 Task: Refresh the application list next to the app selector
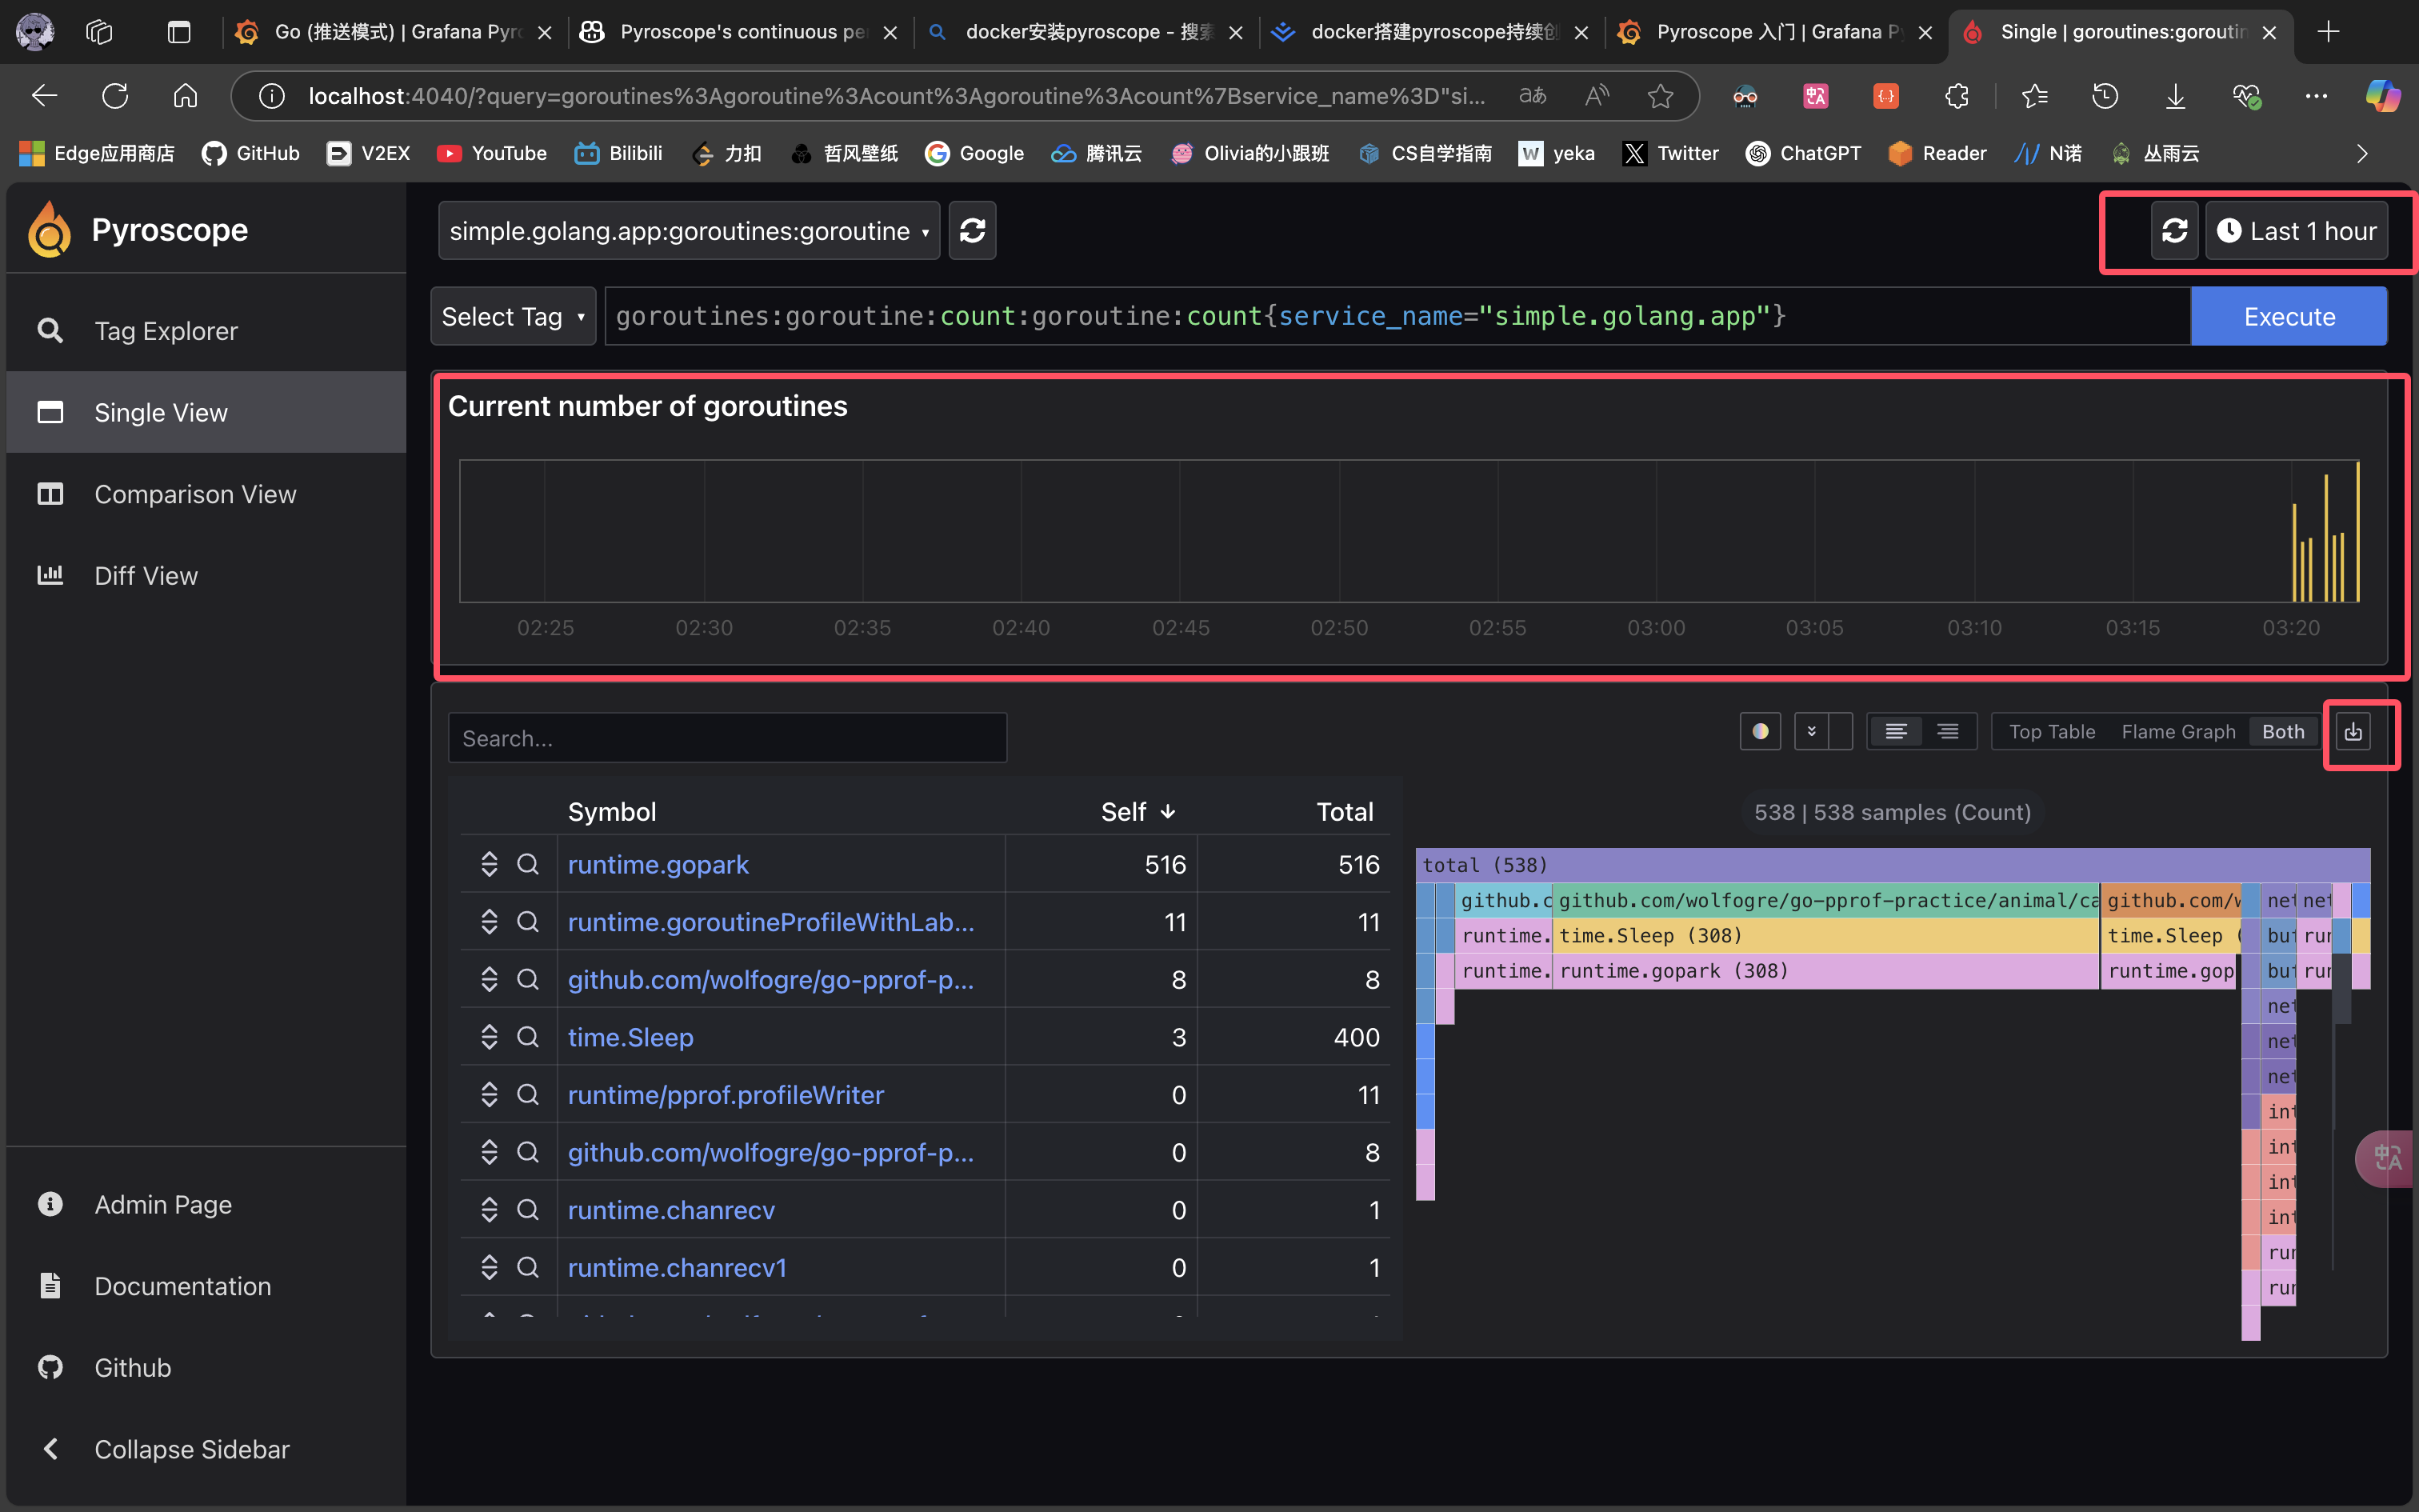pos(972,231)
